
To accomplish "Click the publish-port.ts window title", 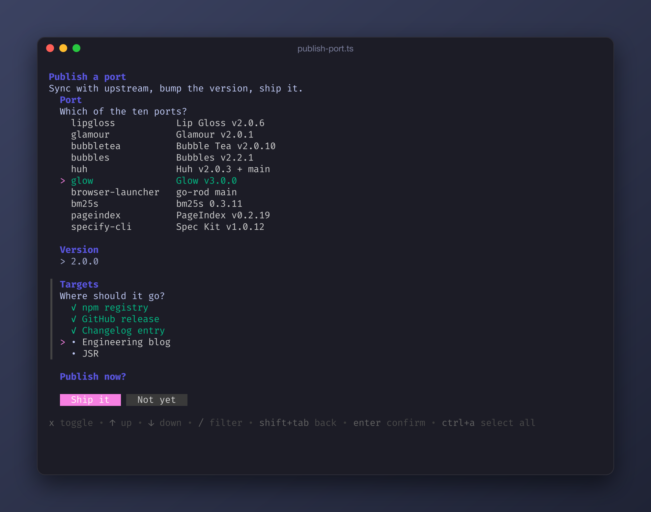I will click(x=325, y=48).
